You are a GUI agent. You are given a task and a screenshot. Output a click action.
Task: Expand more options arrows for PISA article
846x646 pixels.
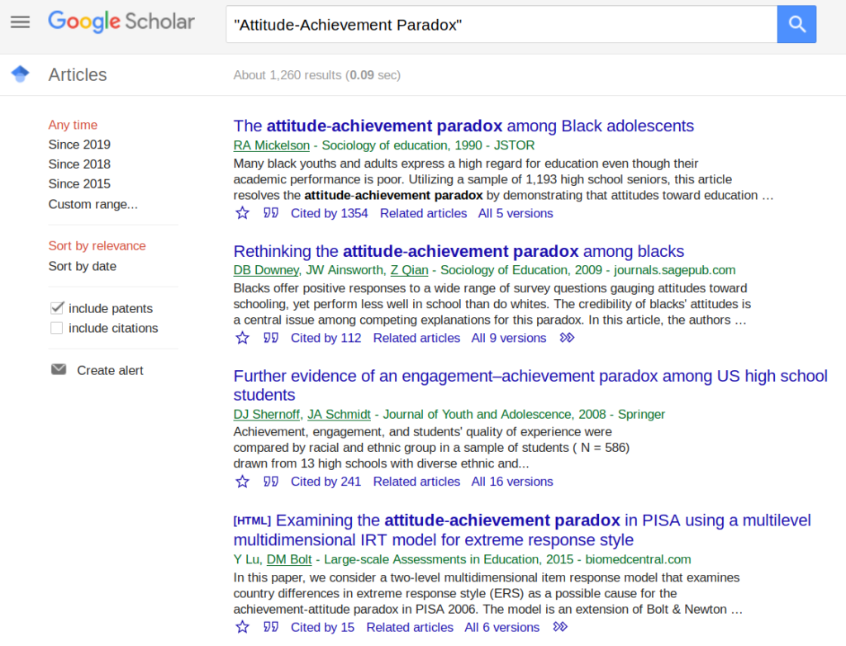tap(560, 627)
